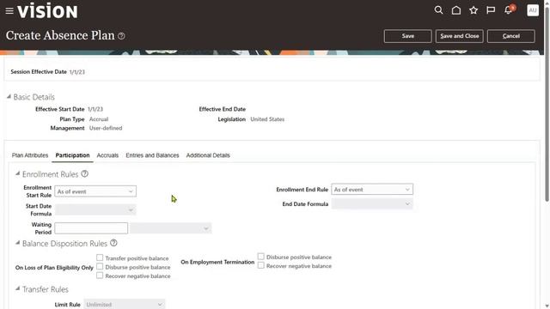Screen dimensions: 550x309
Task: Cancel the absence plan creation
Action: (x=511, y=36)
